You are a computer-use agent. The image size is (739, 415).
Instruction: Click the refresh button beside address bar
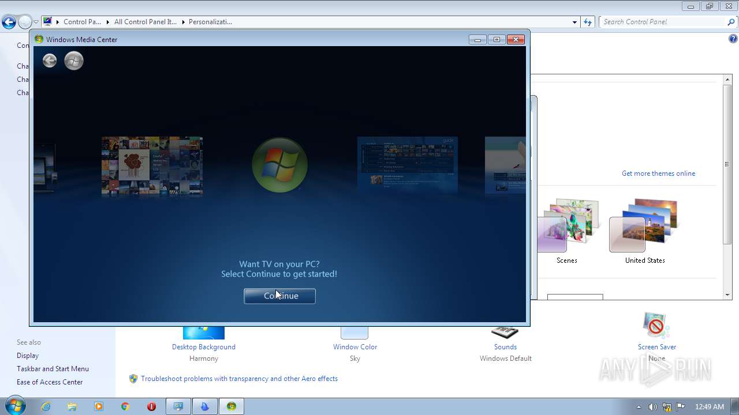pos(588,22)
